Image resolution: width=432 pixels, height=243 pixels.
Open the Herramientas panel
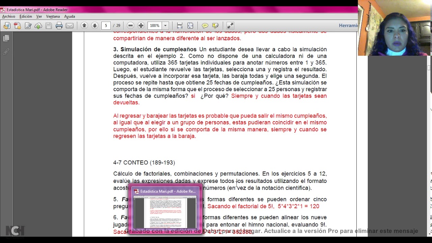coord(348,26)
